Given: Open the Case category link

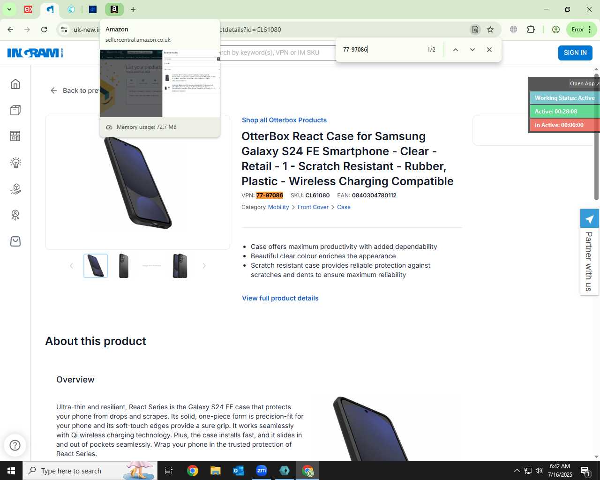Looking at the screenshot, I should [344, 207].
